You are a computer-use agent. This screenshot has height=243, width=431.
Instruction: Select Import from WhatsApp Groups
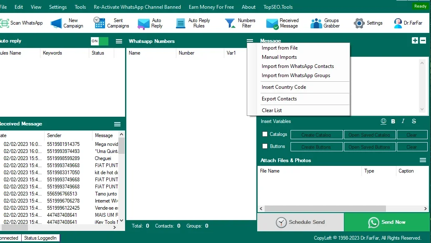click(x=296, y=75)
